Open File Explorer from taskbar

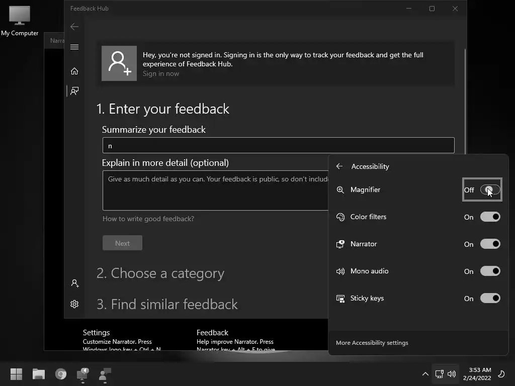point(38,374)
